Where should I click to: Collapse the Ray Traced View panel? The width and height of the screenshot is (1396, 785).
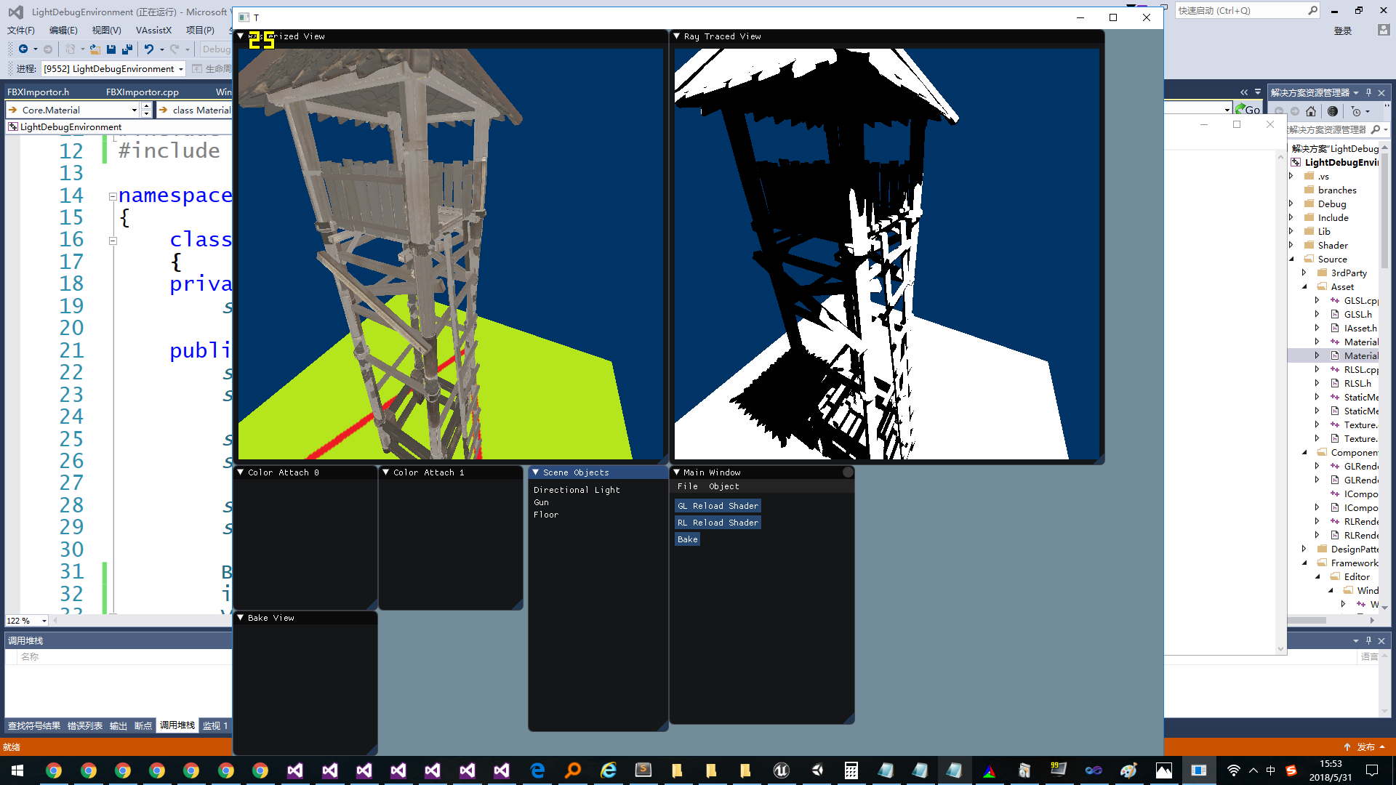click(x=677, y=36)
